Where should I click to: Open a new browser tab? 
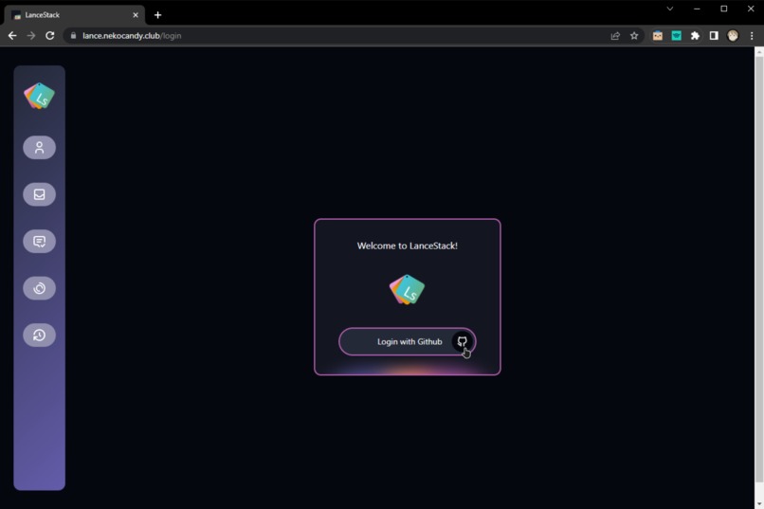tap(158, 15)
